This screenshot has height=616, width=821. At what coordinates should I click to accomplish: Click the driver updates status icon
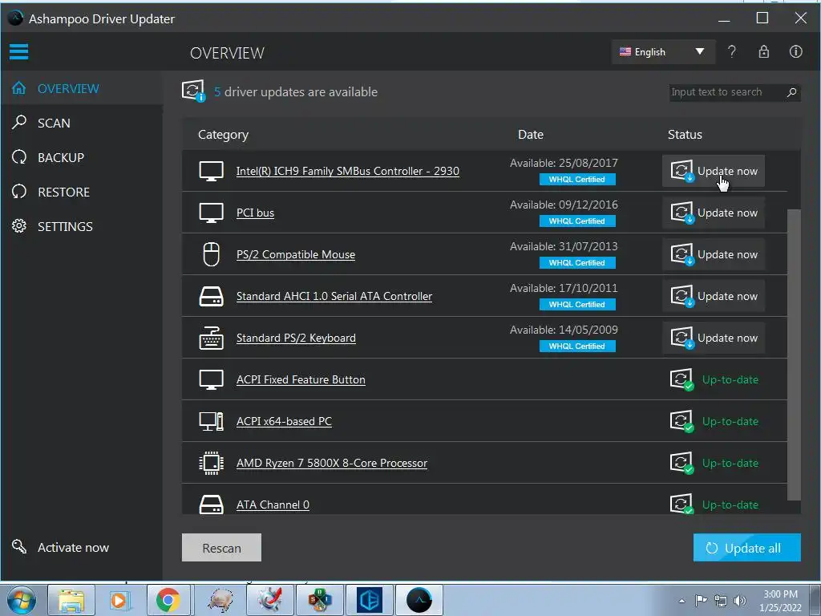(x=193, y=91)
